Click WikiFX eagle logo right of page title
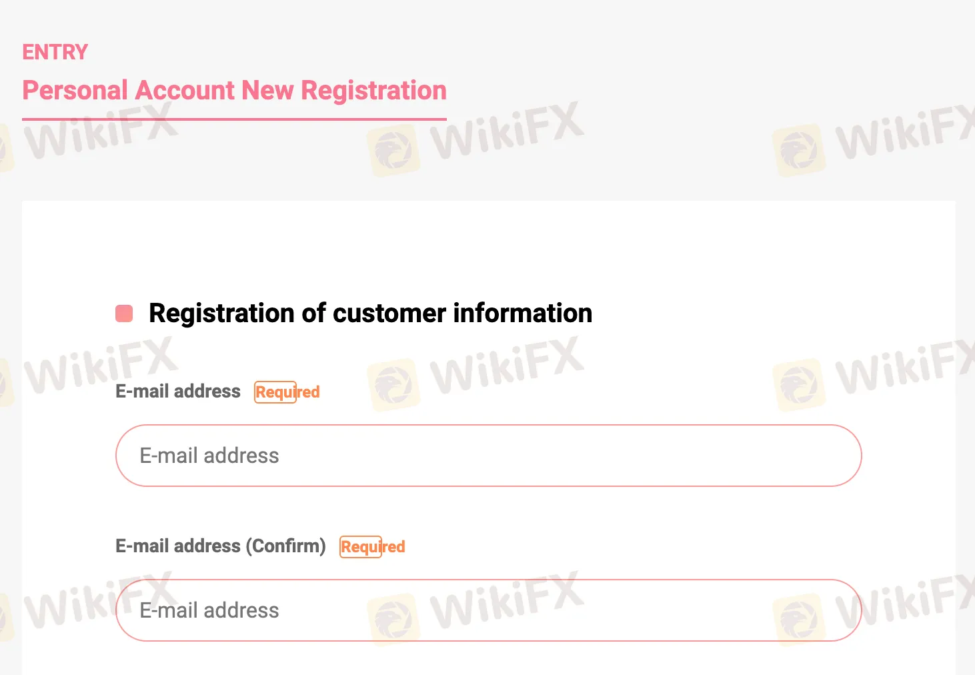This screenshot has width=975, height=675. pos(393,150)
